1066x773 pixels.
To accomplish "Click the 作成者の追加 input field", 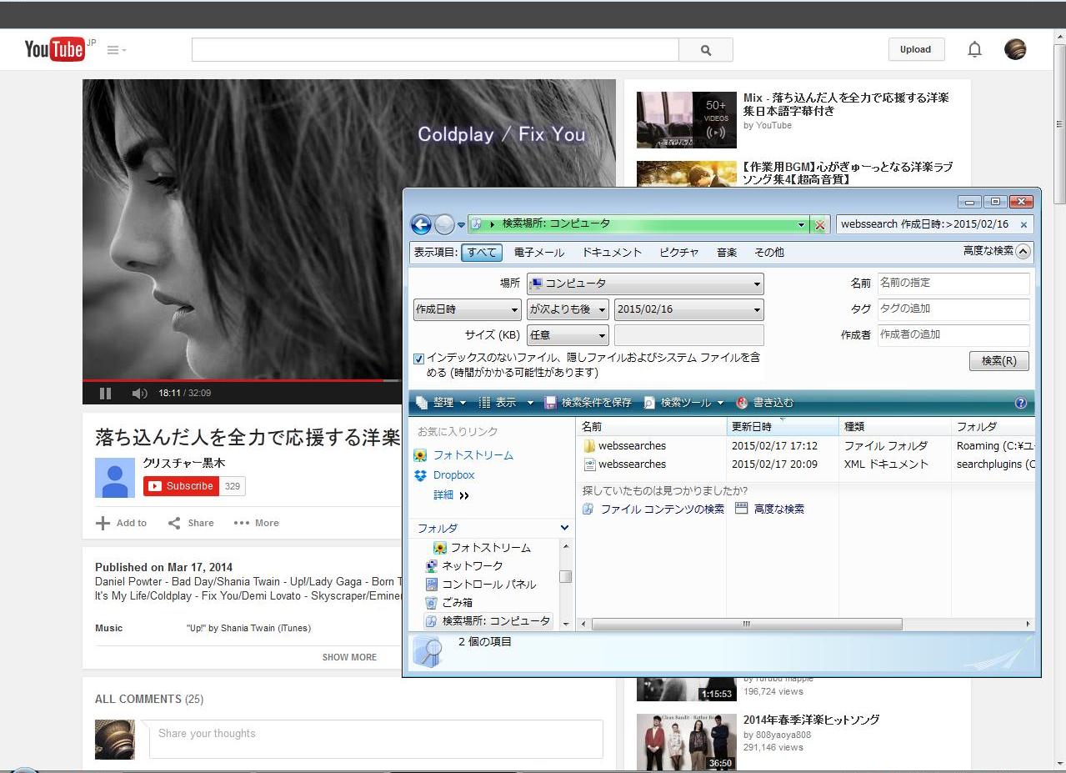I will point(953,335).
